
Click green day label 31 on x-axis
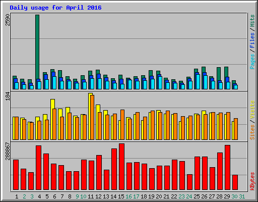coord(242,196)
